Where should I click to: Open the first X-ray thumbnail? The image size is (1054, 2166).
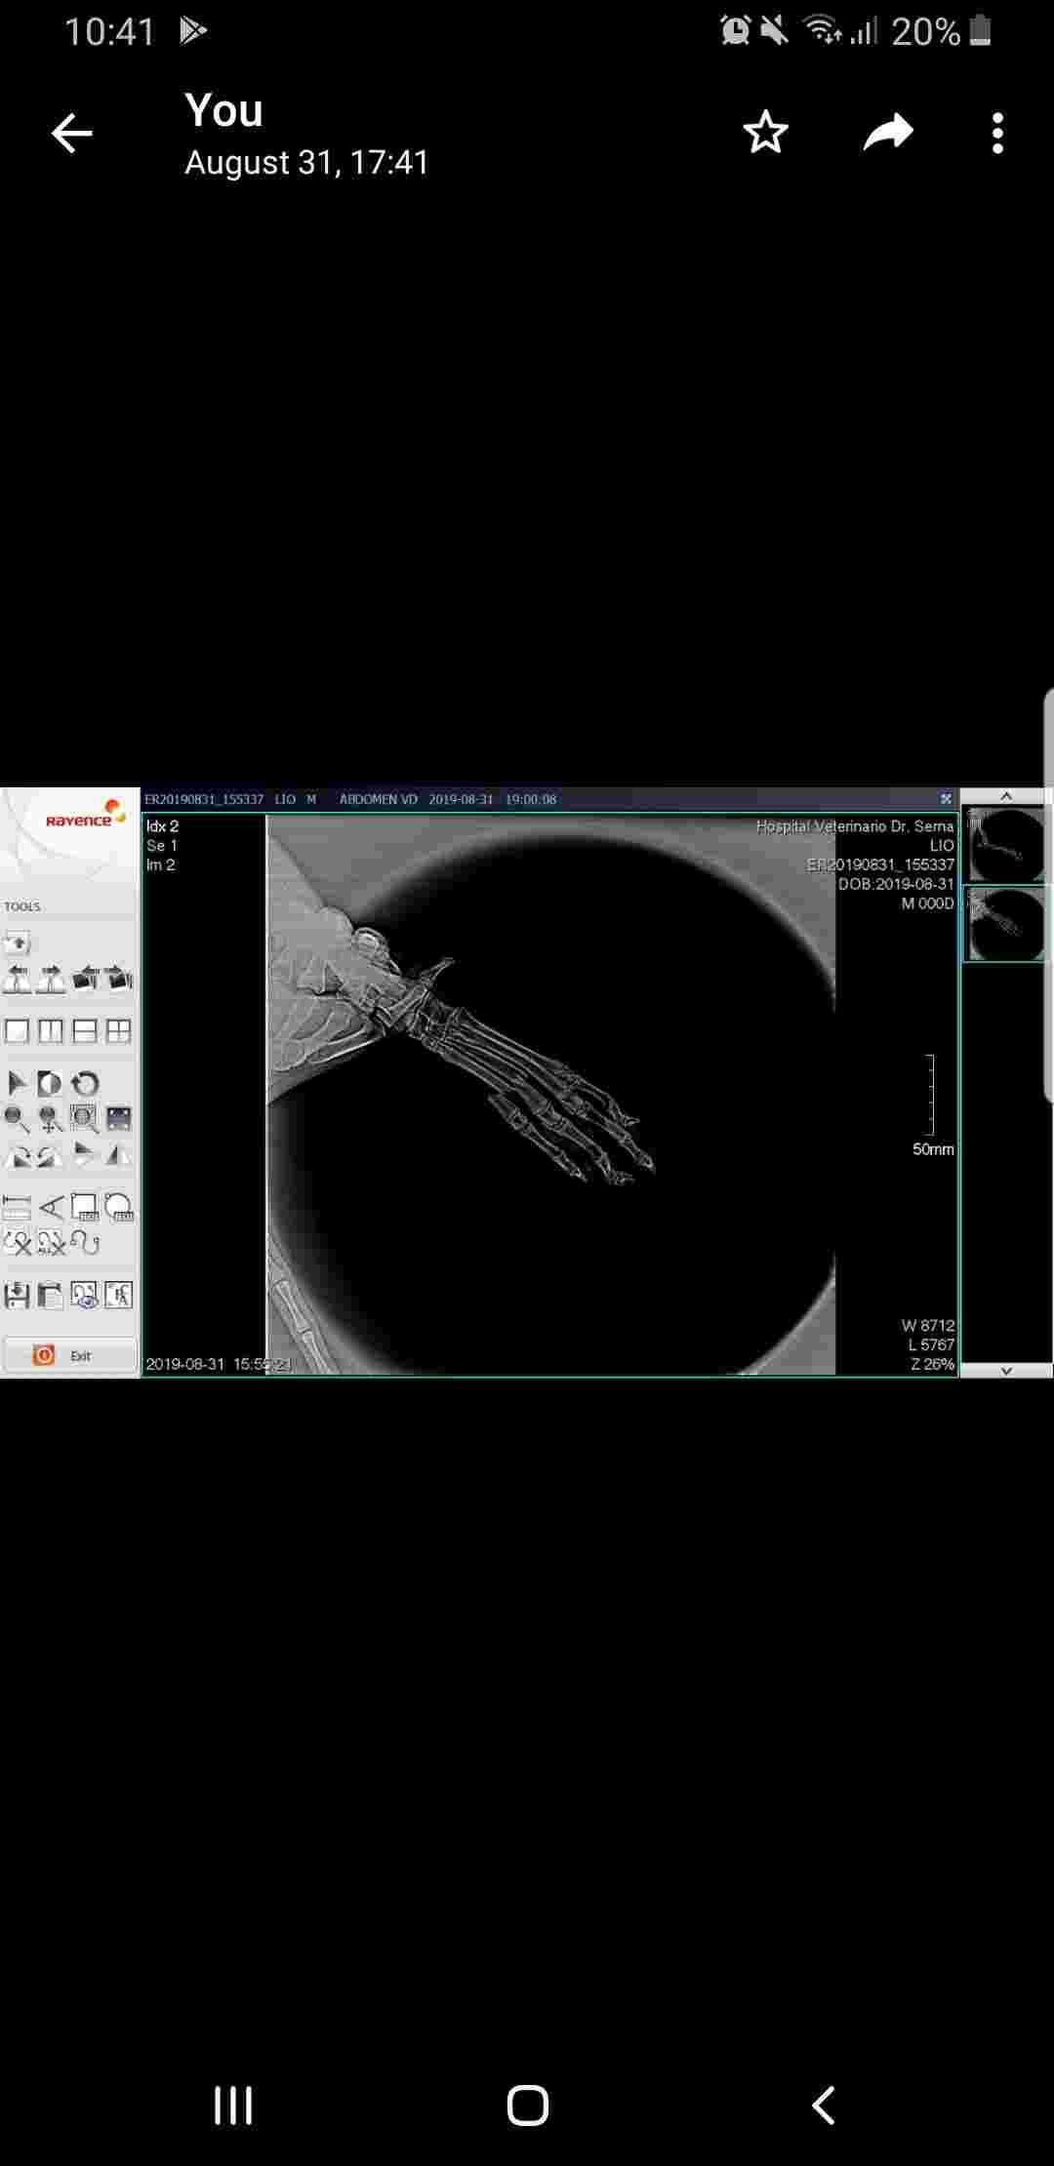point(1005,845)
